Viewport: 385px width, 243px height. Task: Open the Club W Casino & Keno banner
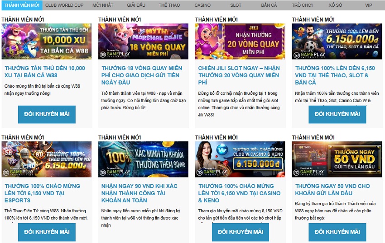[x=240, y=159]
